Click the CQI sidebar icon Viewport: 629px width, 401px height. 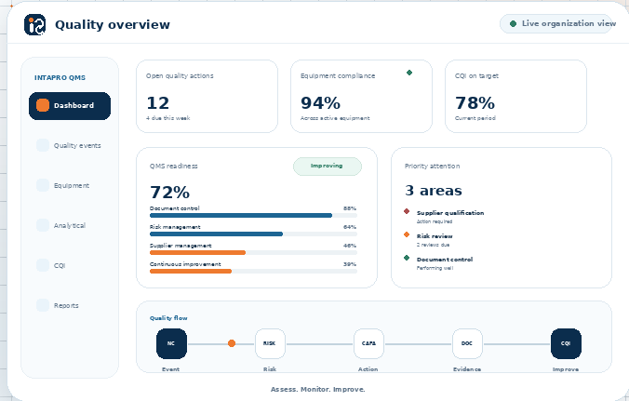(43, 265)
